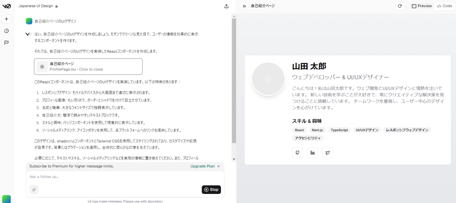
Task: Collapse preview panel with double chevron
Action: pyautogui.click(x=244, y=6)
